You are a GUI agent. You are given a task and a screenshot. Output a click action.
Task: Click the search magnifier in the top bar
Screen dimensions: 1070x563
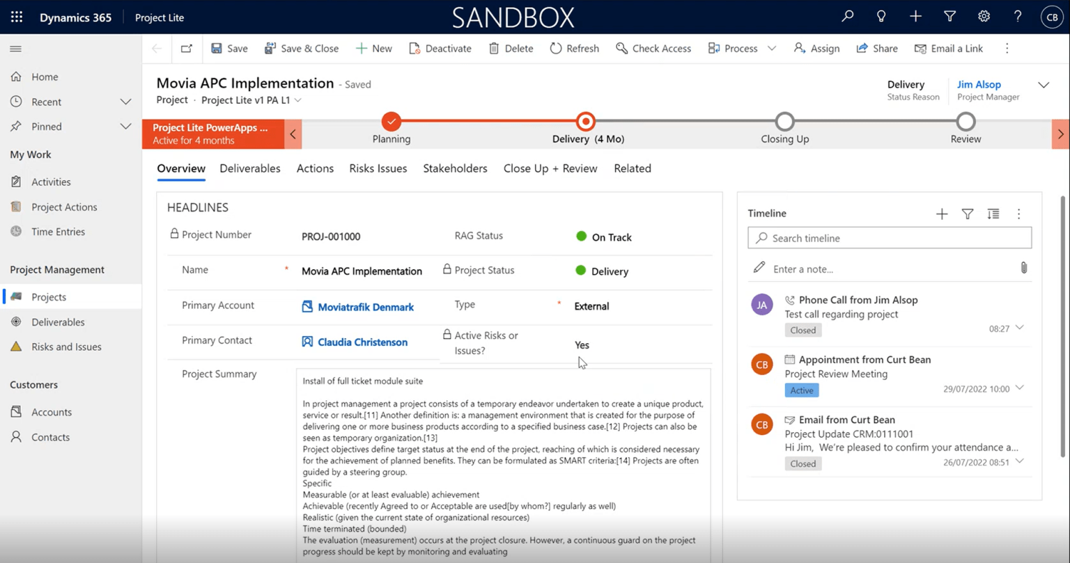pos(847,17)
